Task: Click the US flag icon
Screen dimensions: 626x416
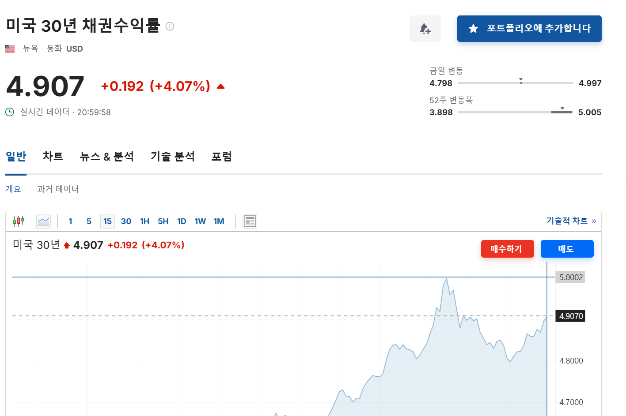Action: [x=10, y=49]
